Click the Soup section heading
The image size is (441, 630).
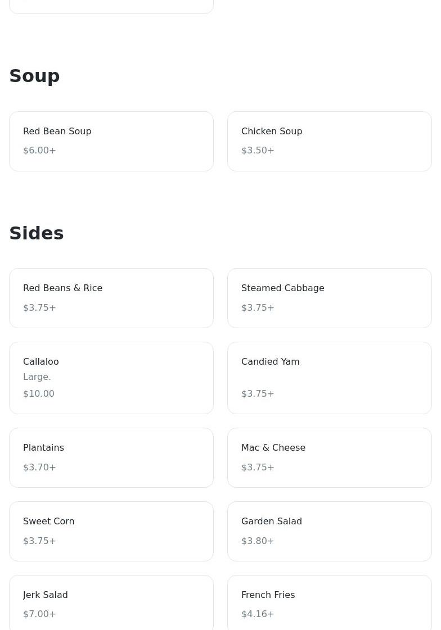point(35,76)
